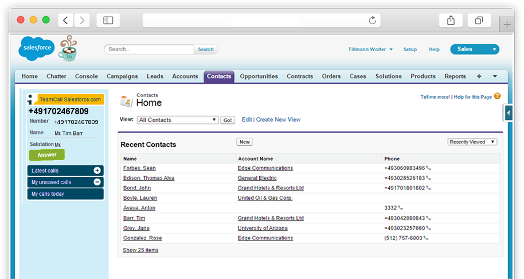524x279 pixels.
Task: Click the coffee cup release logo
Action: point(68,49)
